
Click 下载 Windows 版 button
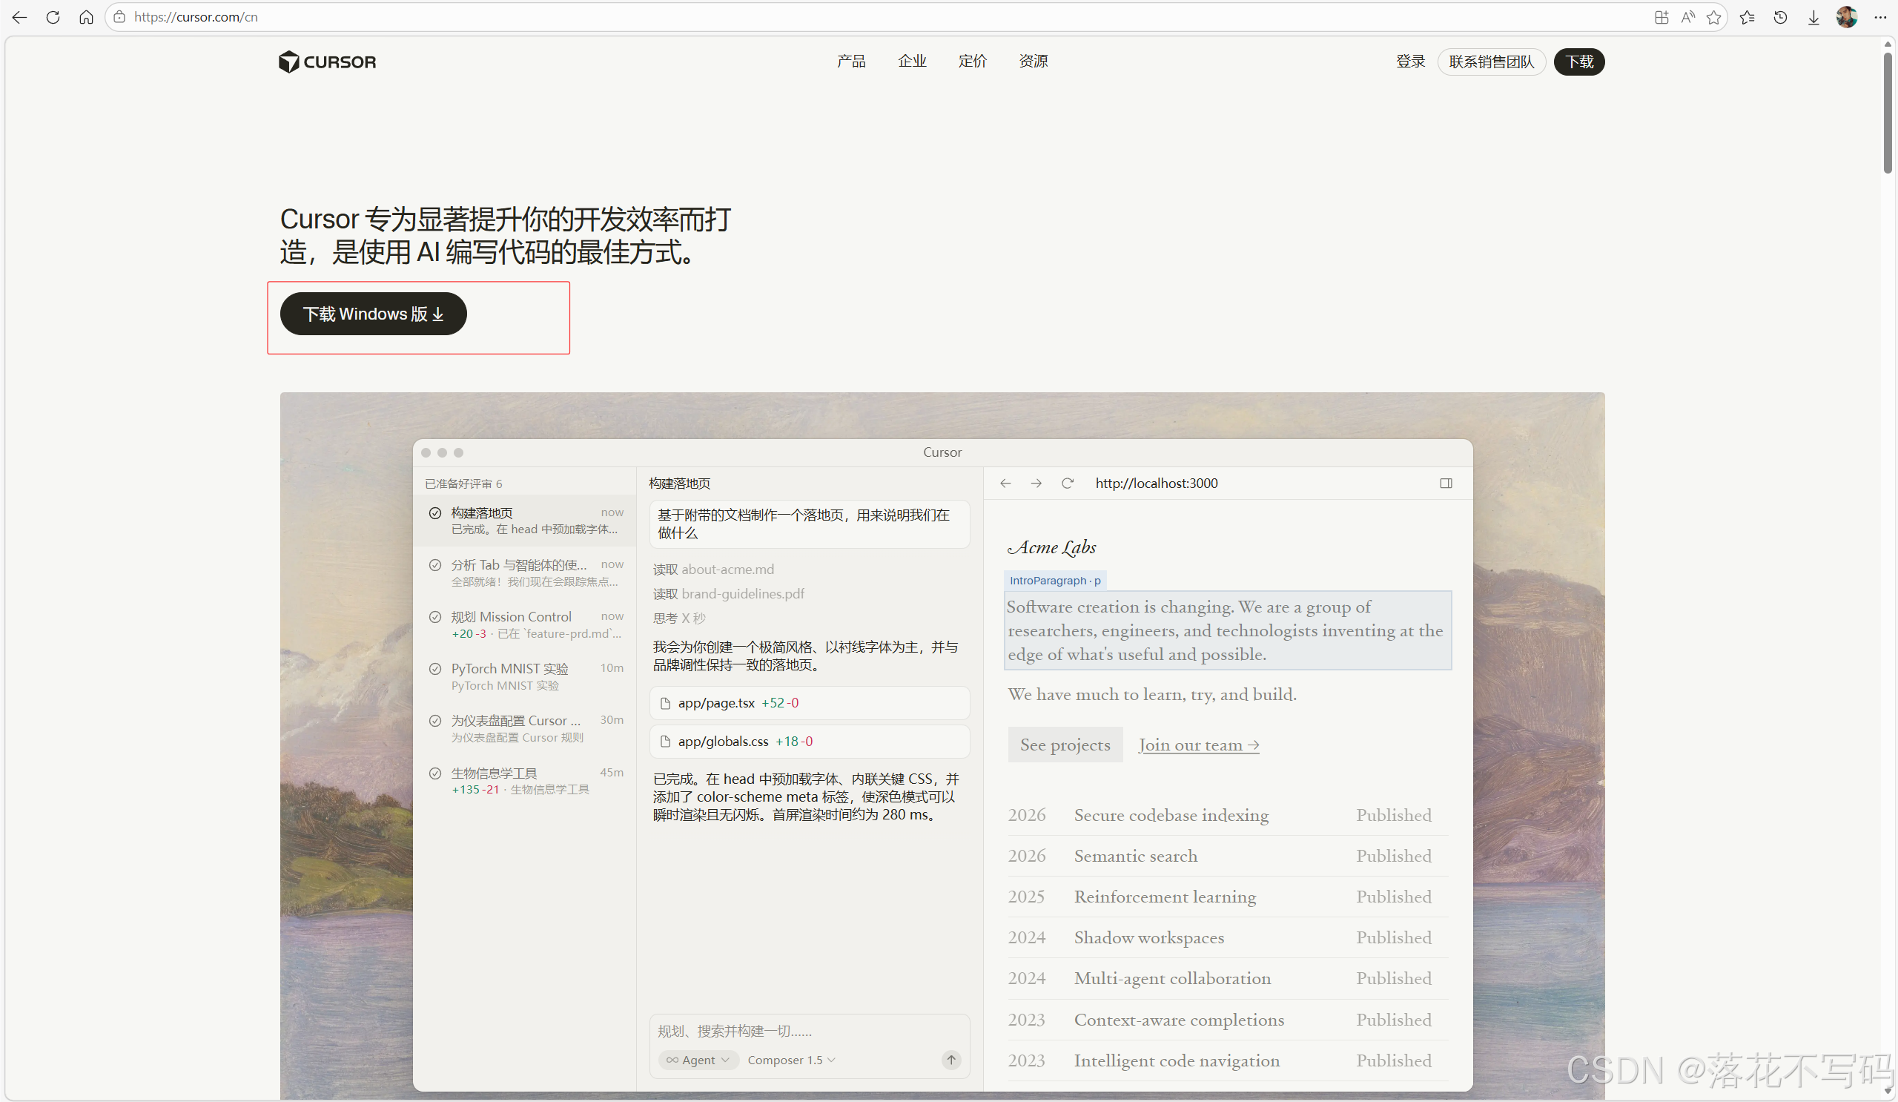374,314
